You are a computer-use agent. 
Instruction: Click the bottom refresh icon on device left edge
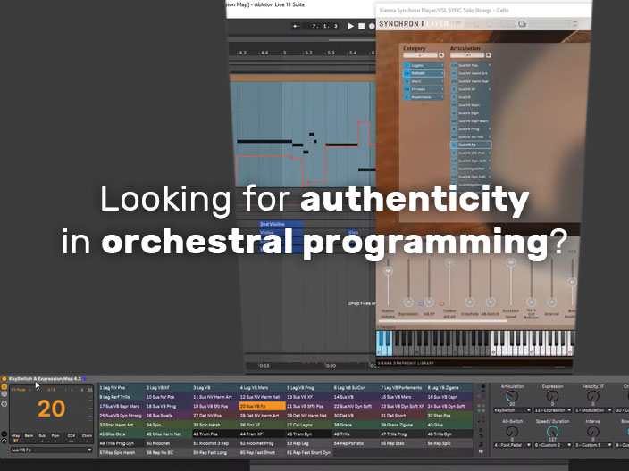tap(4, 441)
